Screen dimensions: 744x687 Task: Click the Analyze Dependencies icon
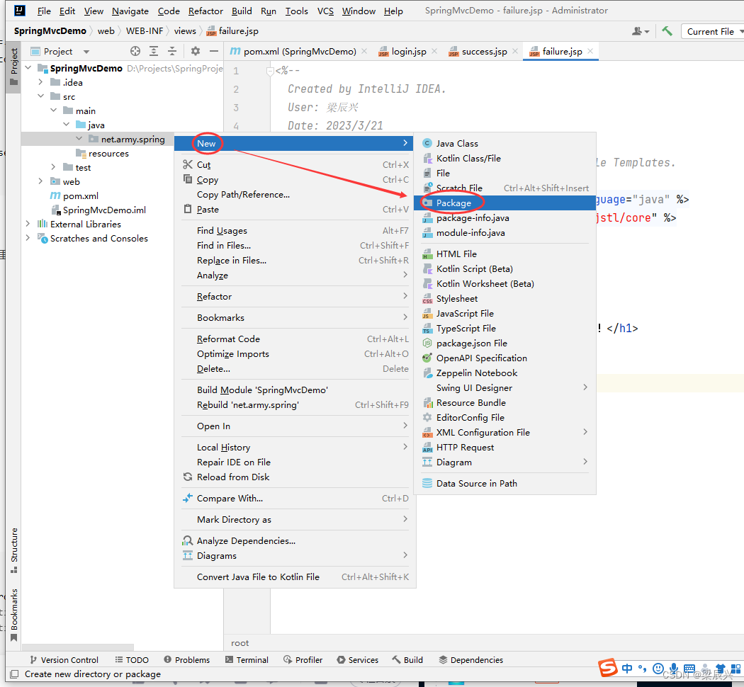click(x=188, y=540)
